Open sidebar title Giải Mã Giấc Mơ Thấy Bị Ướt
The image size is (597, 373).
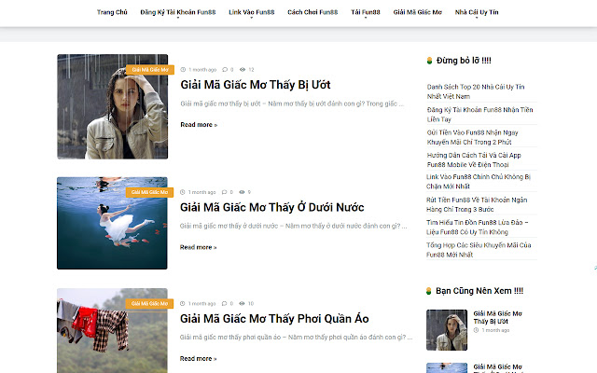pos(497,317)
